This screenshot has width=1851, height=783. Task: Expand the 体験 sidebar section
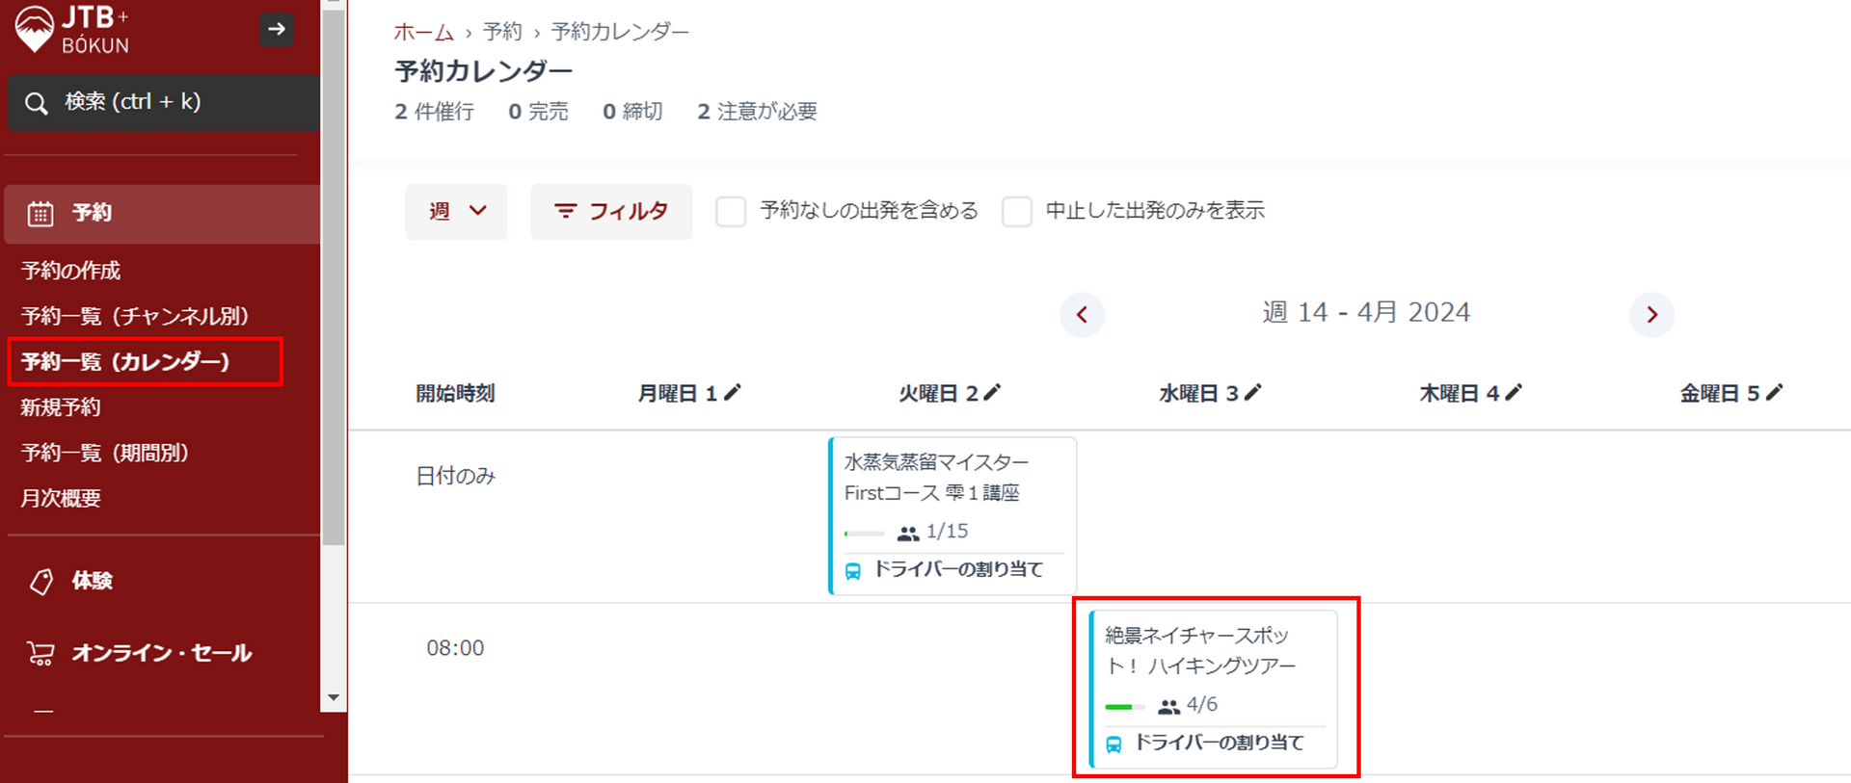pos(92,581)
